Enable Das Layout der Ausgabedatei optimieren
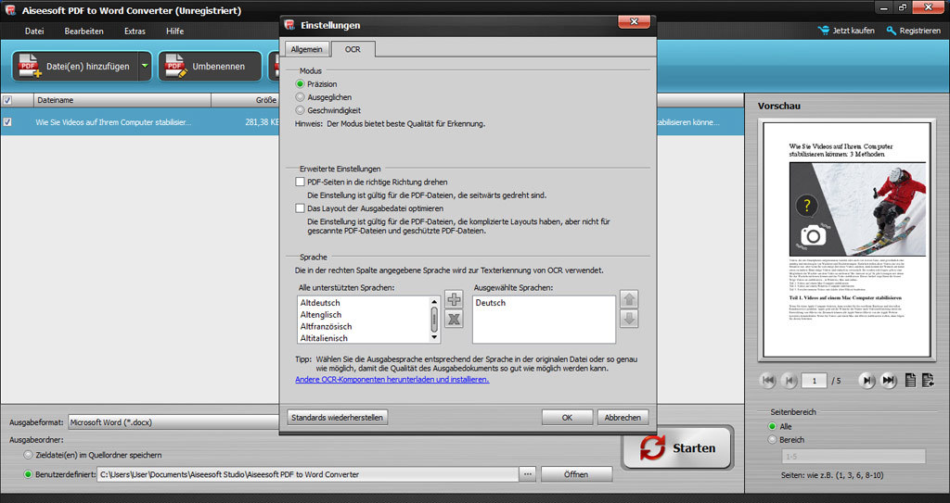This screenshot has width=950, height=503. coord(300,208)
